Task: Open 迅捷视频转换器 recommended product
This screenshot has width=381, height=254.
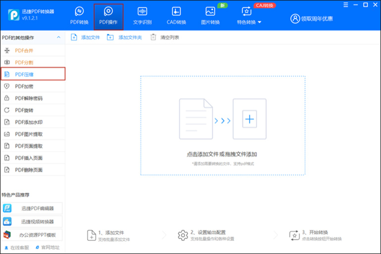Action: point(32,221)
